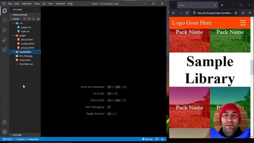Image resolution: width=254 pixels, height=143 pixels.
Task: Click the VS Code logo icon
Action: click(x=4, y=4)
